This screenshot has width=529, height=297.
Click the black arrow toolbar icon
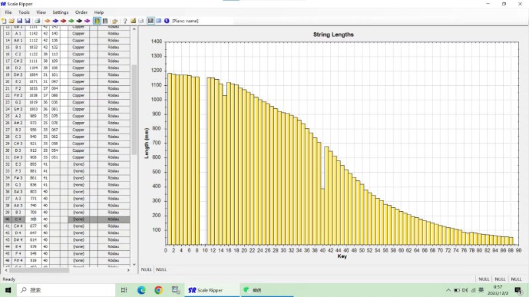tap(79, 20)
